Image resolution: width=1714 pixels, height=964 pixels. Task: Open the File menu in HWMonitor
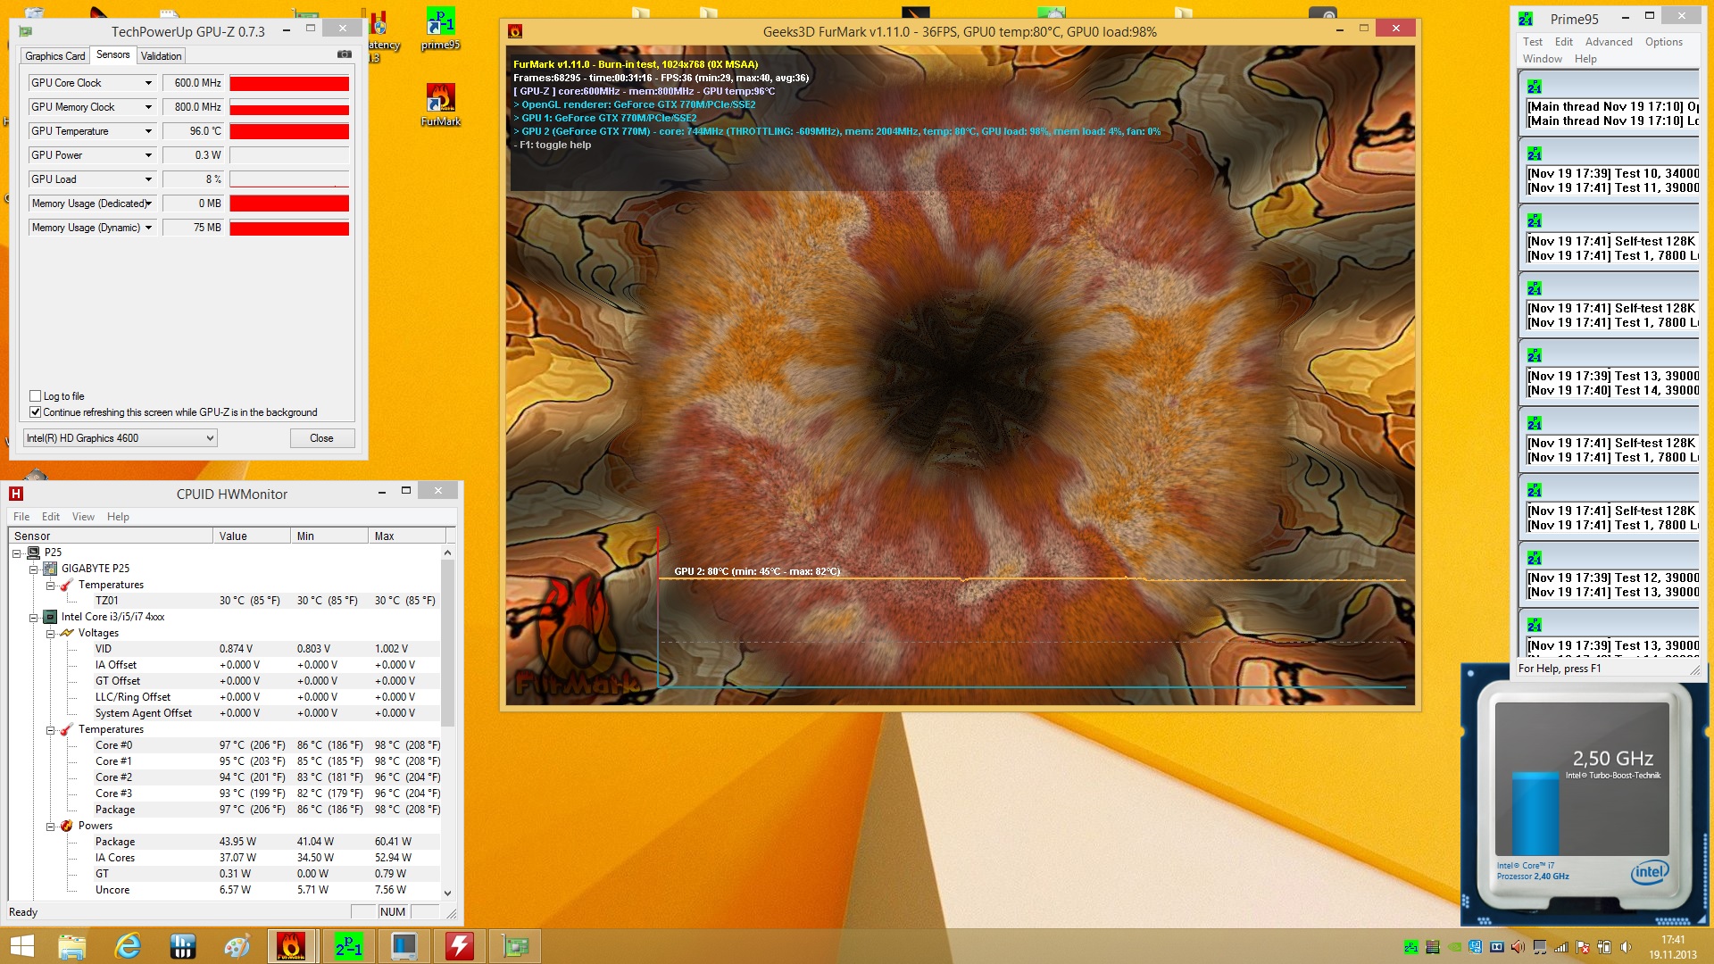pos(21,517)
